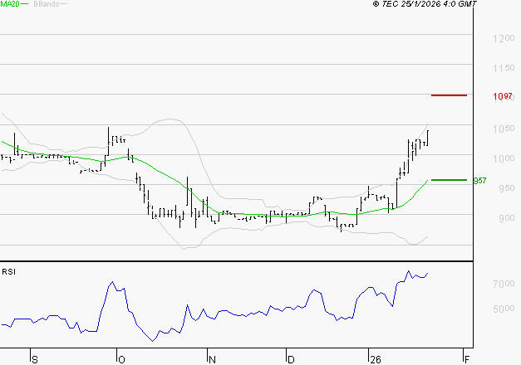The image size is (521, 365).
Task: Click the 900 price axis label
Action: point(507,218)
